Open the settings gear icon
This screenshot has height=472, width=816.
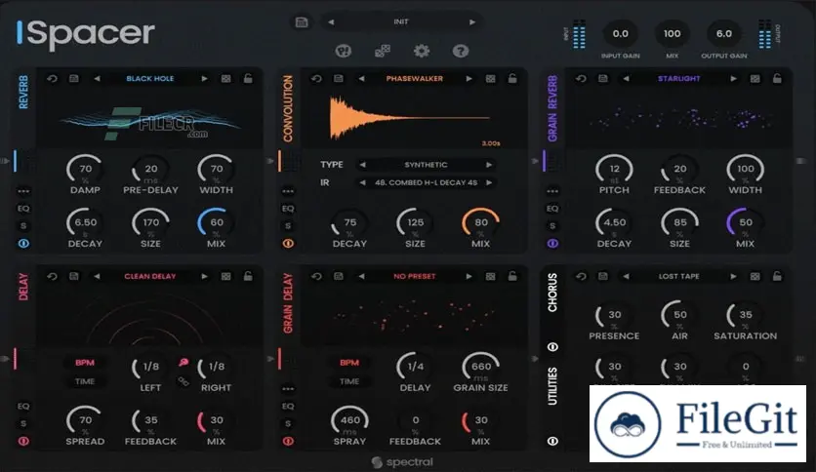[422, 51]
